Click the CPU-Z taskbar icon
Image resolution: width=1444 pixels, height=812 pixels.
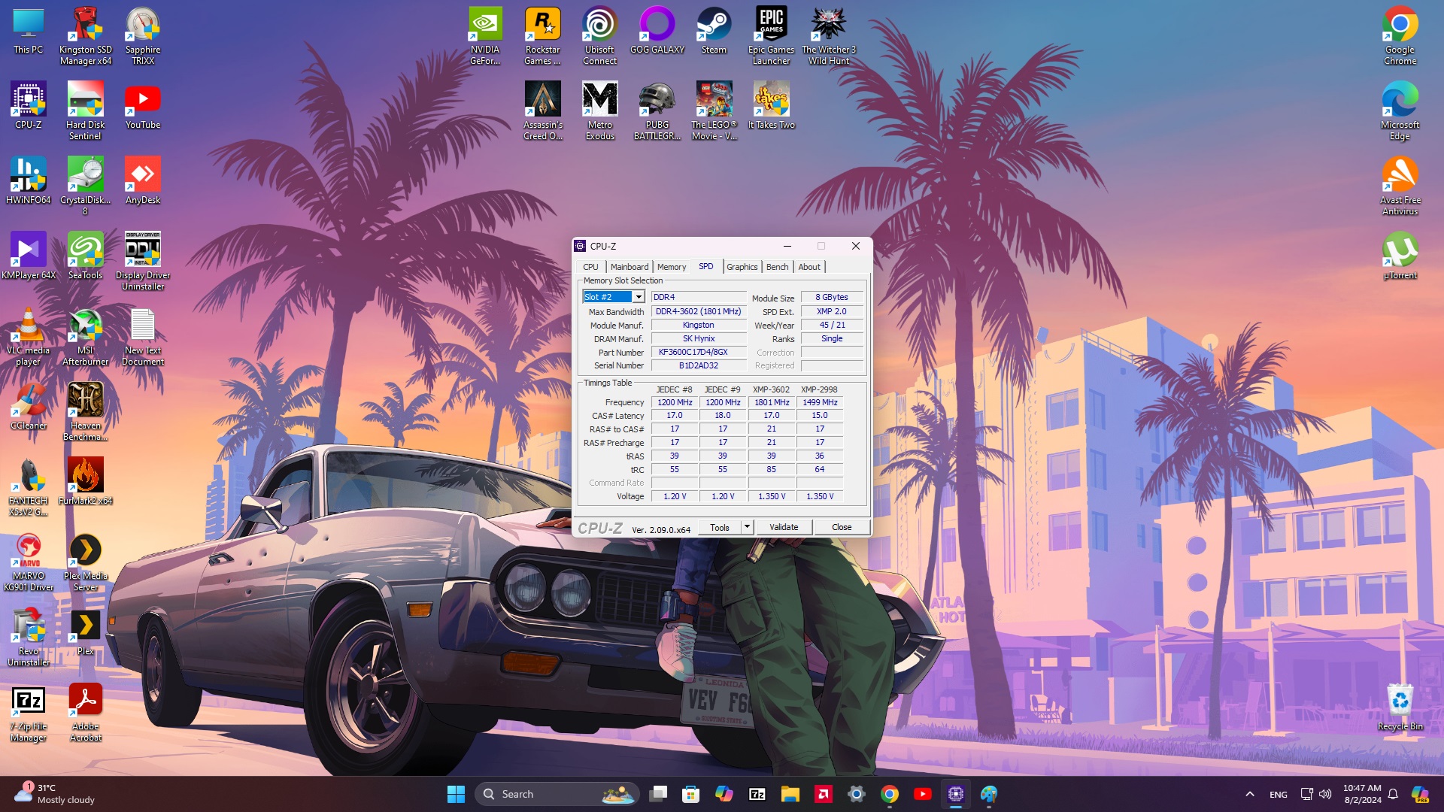(955, 794)
